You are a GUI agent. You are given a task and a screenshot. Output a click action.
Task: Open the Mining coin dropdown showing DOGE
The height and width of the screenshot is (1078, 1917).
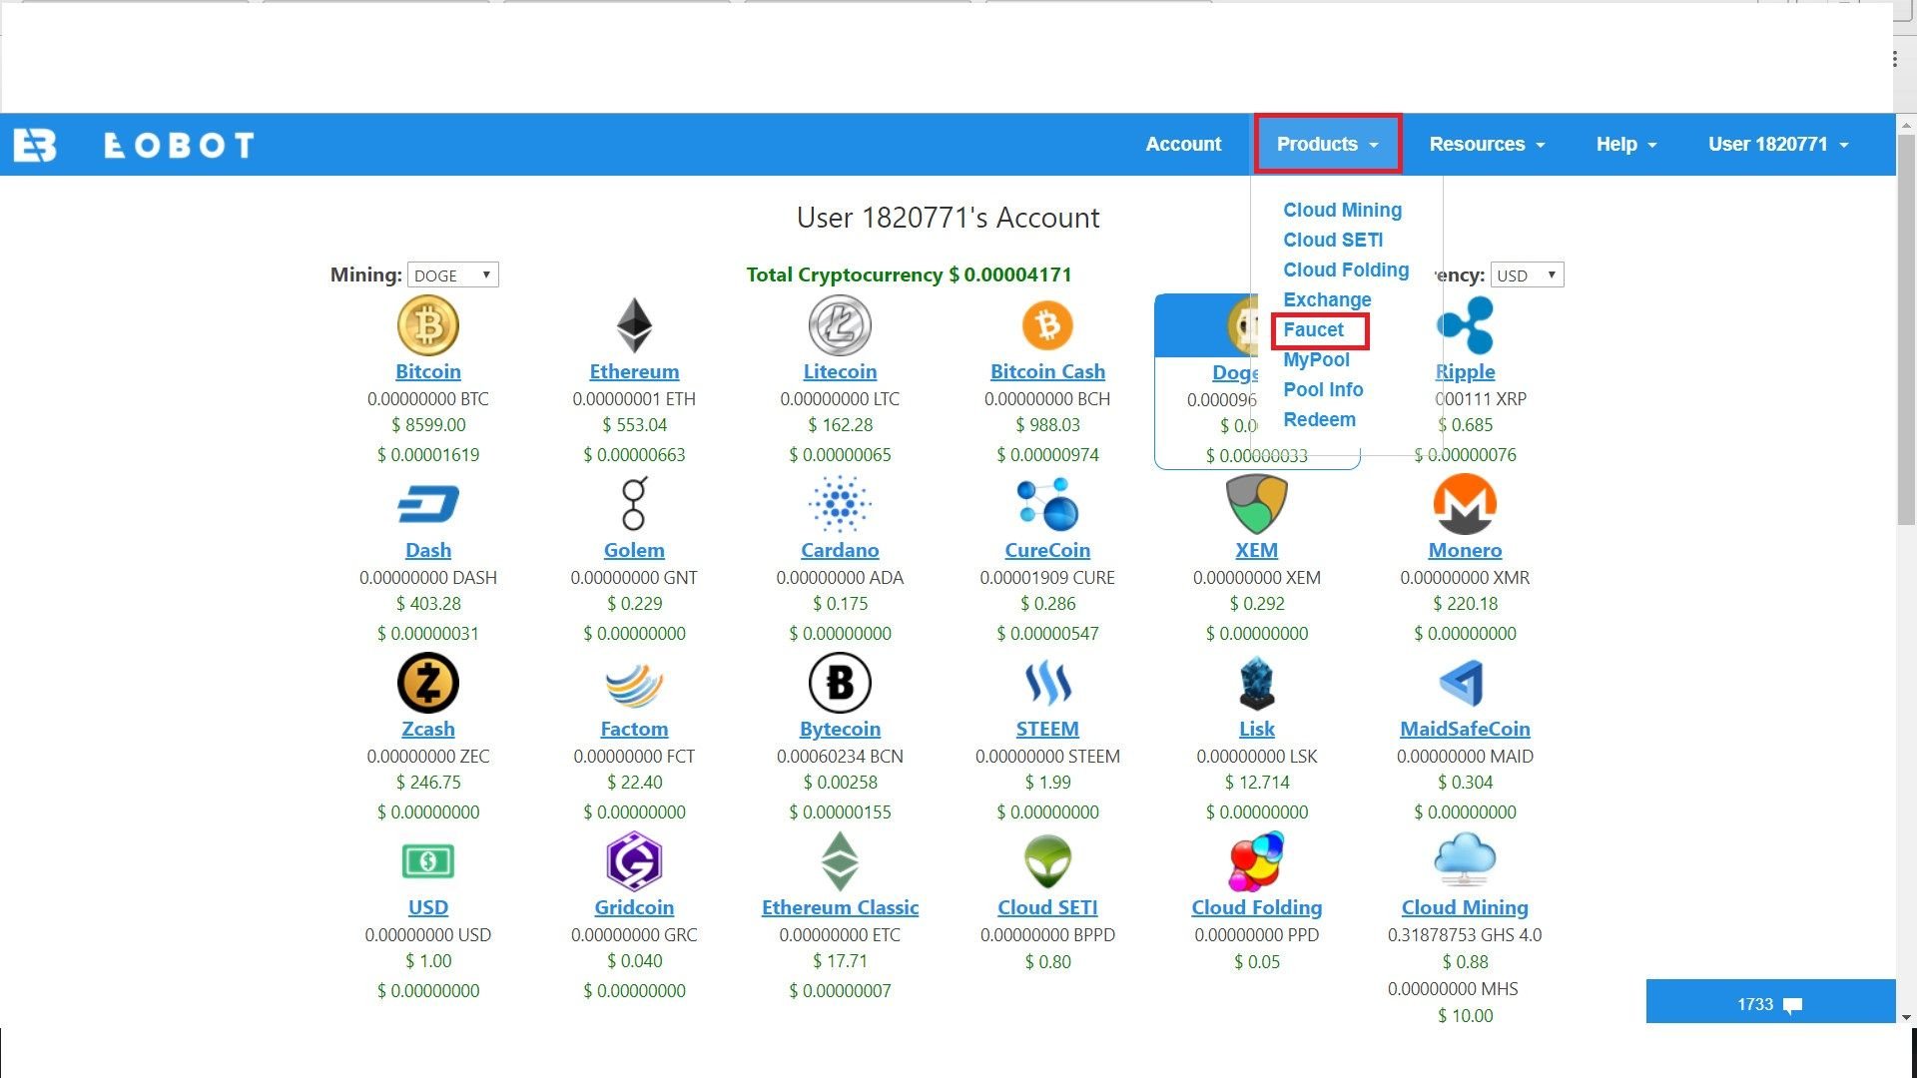pos(452,274)
